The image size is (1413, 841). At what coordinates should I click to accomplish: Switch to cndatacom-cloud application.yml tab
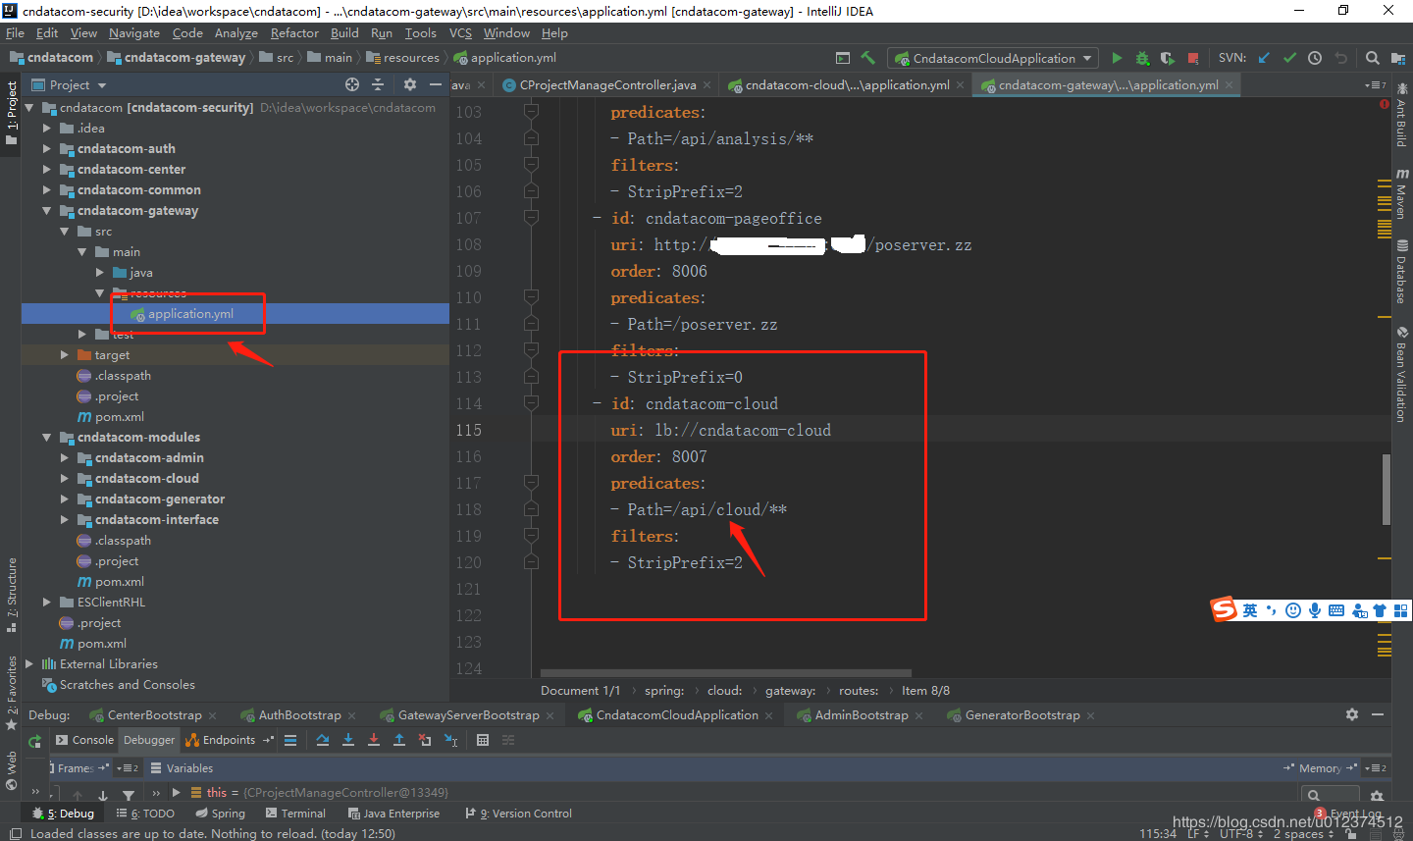[846, 85]
